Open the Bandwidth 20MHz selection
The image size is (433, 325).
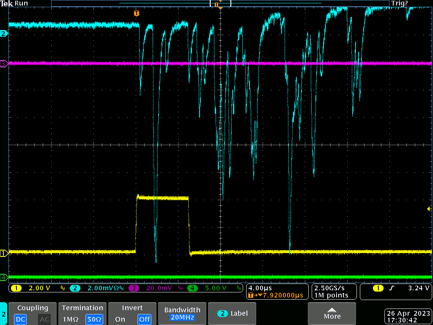[x=182, y=314]
